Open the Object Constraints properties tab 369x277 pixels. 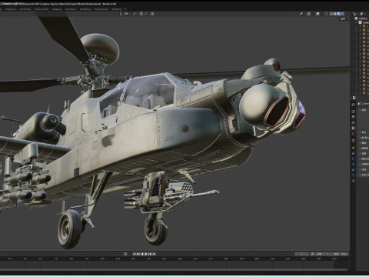tap(353, 170)
